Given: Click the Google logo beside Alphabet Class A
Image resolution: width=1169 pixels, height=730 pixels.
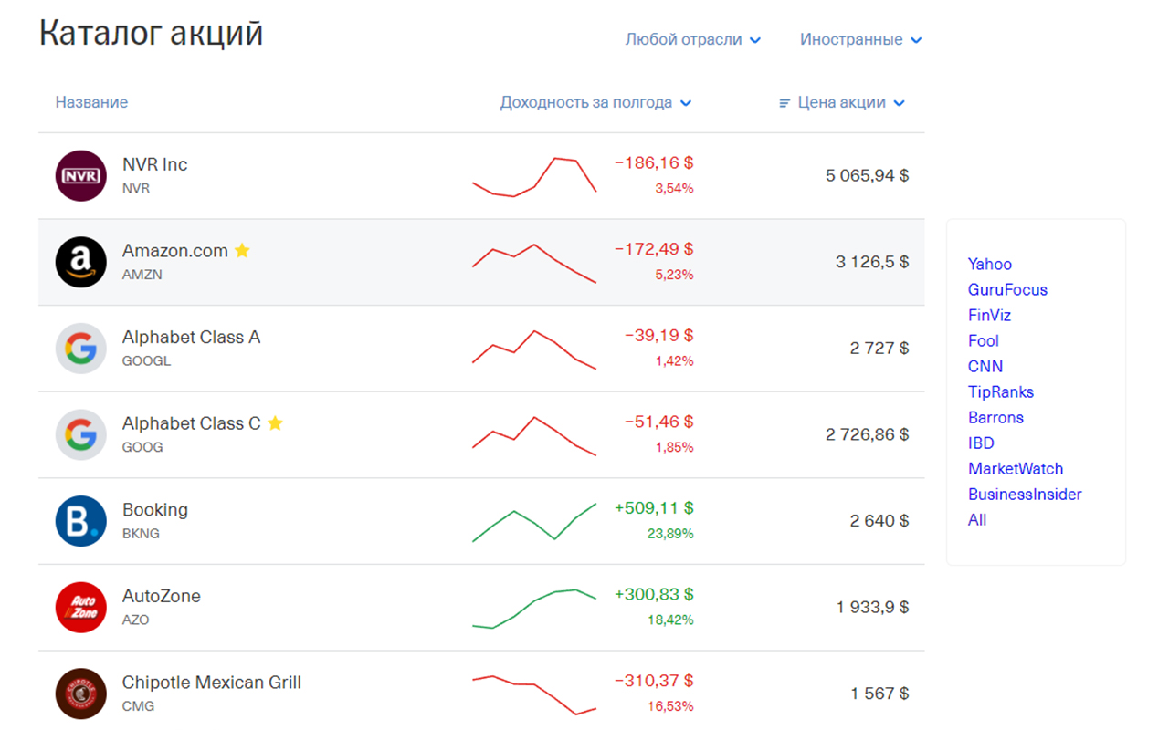Looking at the screenshot, I should pyautogui.click(x=81, y=348).
